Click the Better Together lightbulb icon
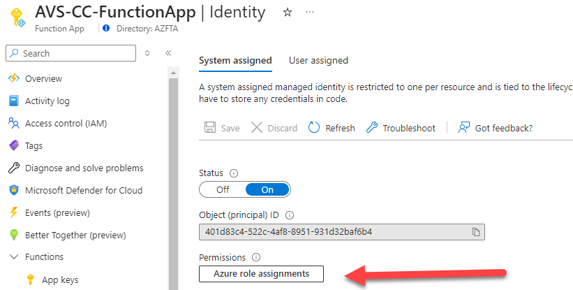This screenshot has width=573, height=290. point(14,235)
